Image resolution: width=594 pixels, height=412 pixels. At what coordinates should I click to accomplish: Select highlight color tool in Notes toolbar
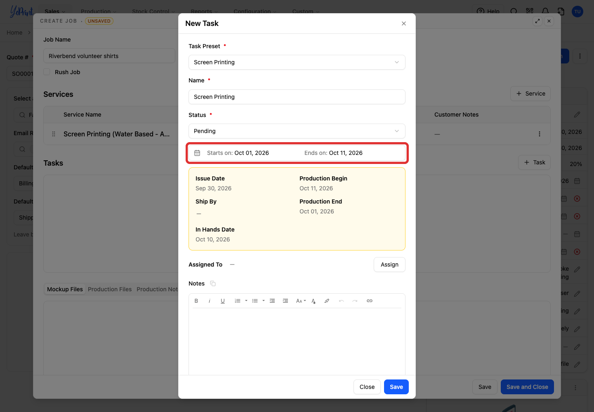point(327,301)
